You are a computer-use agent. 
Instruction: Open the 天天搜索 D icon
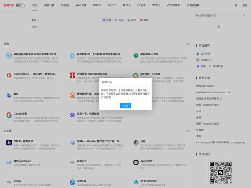pos(73,56)
